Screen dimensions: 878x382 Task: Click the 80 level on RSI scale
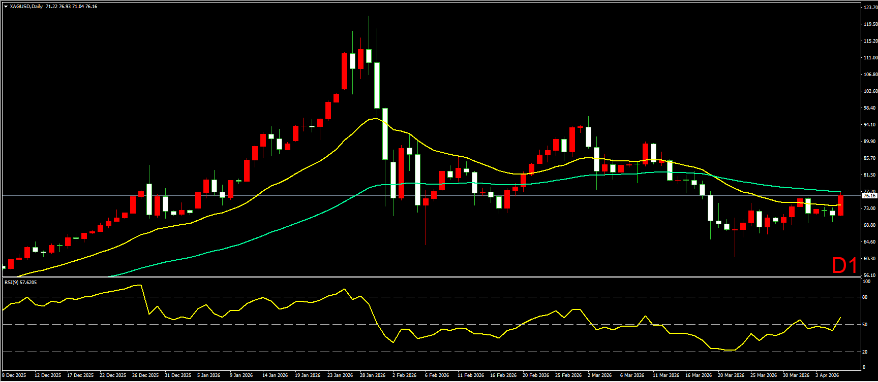coord(866,297)
